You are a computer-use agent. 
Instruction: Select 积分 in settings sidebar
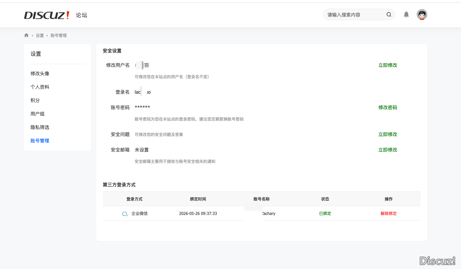[x=35, y=100]
